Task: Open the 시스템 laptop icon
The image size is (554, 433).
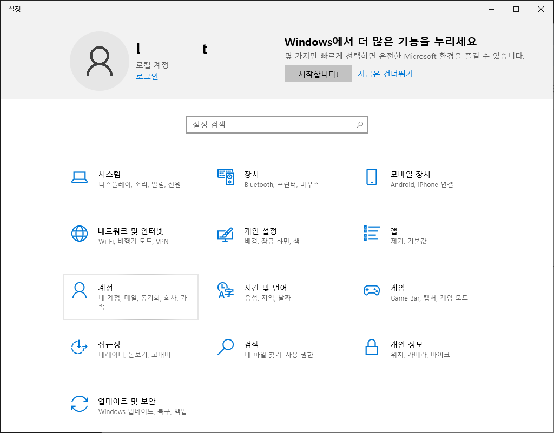Action: 80,177
